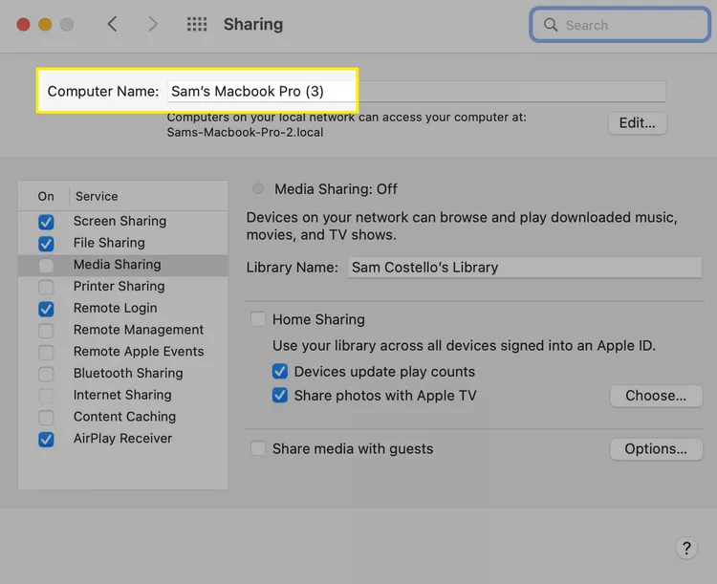The height and width of the screenshot is (584, 717).
Task: Enable the Remote Management checkbox
Action: click(46, 330)
